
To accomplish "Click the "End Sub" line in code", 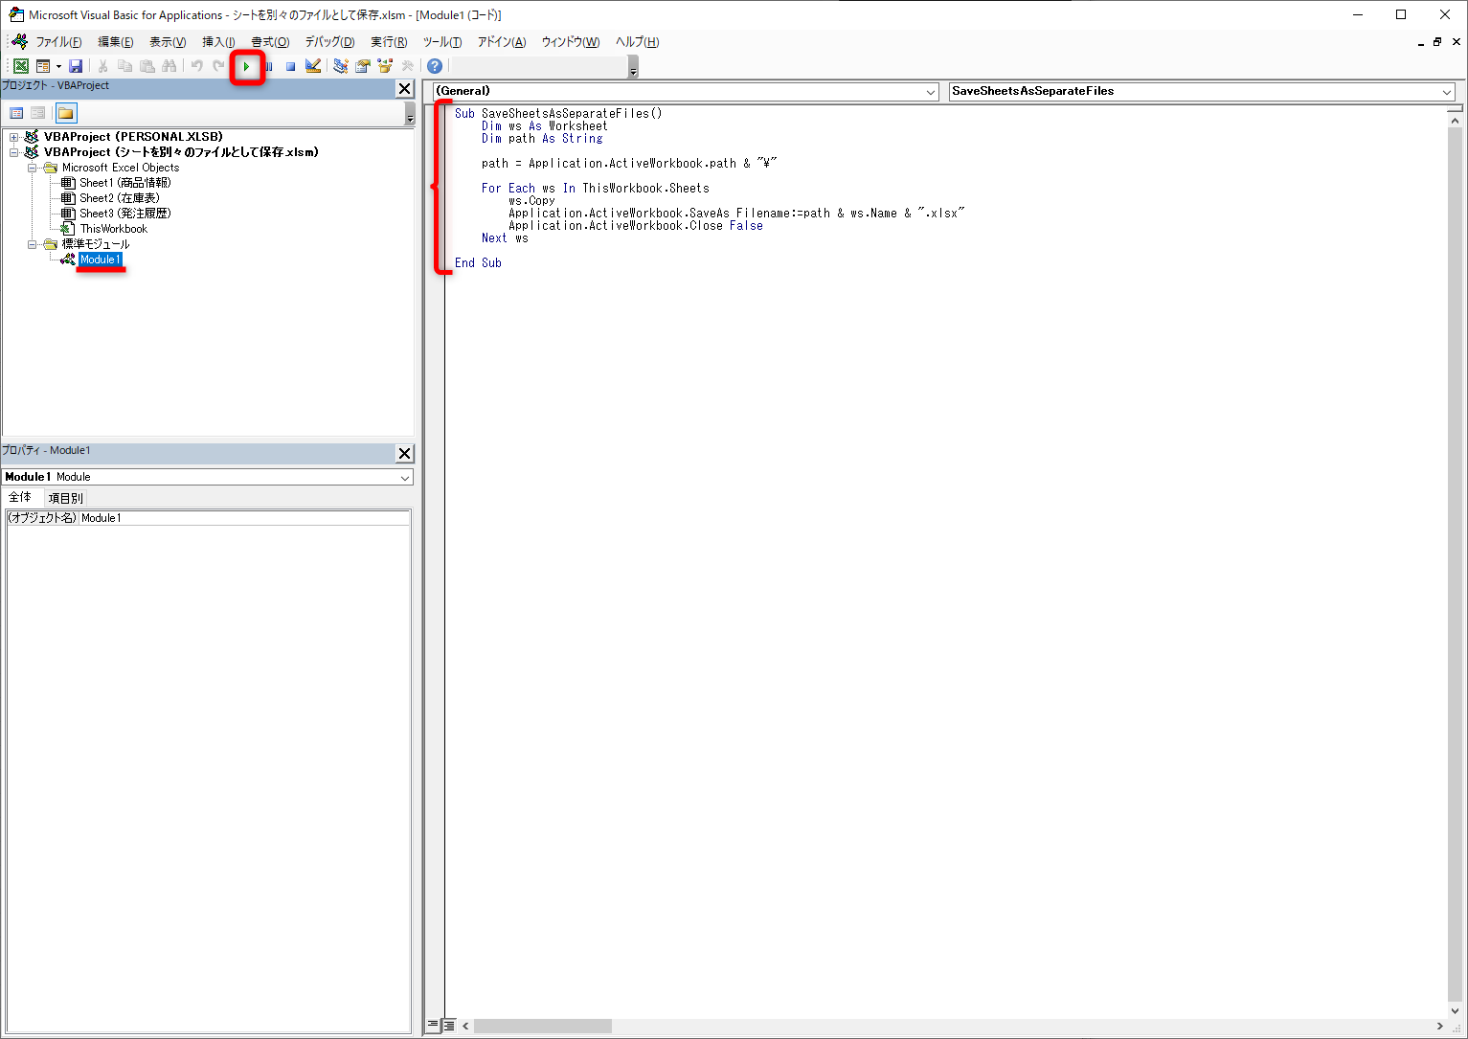I will tap(478, 263).
